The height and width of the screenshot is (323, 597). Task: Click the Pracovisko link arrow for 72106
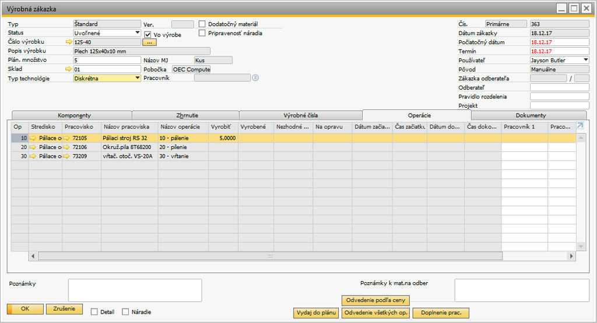67,147
